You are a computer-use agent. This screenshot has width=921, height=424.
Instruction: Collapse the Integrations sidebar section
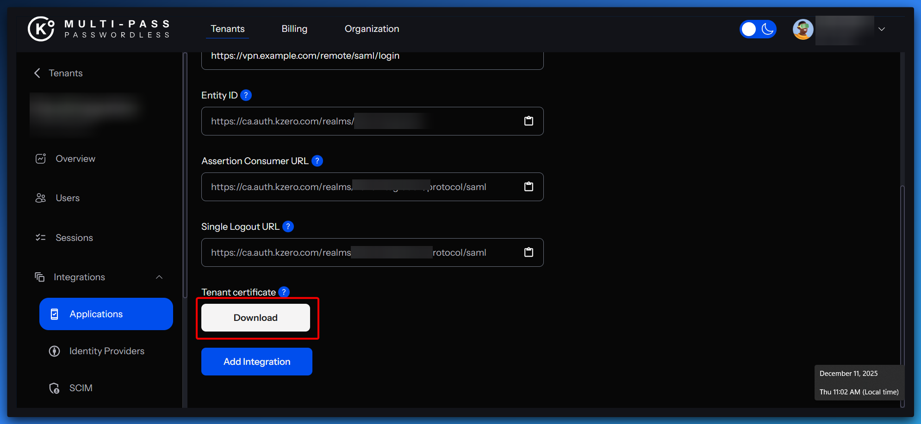coord(159,277)
